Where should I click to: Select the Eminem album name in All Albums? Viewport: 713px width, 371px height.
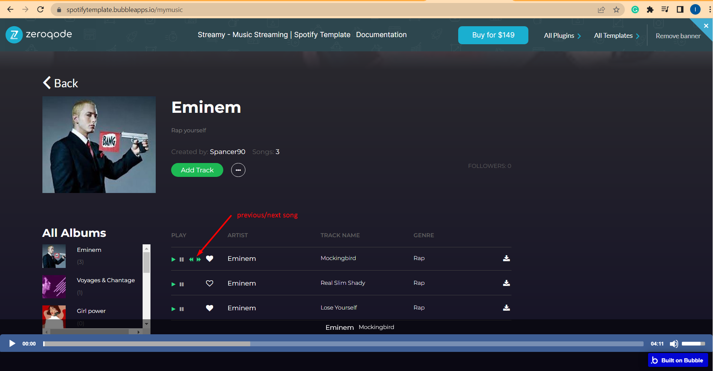click(89, 250)
